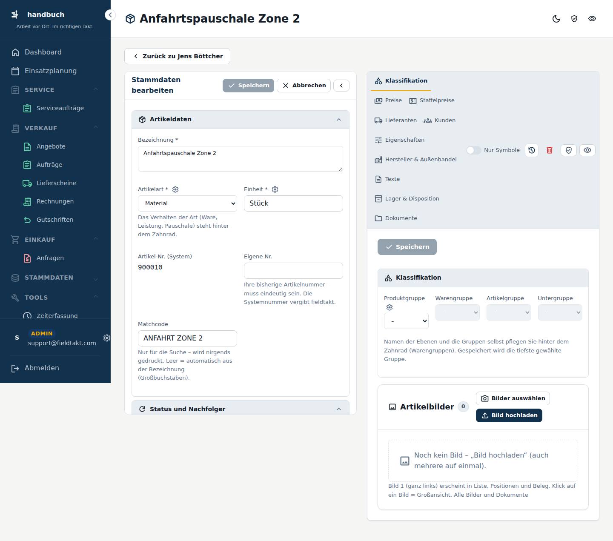Viewport: 613px width, 541px height.
Task: Toggle dark mode moon icon
Action: [556, 19]
